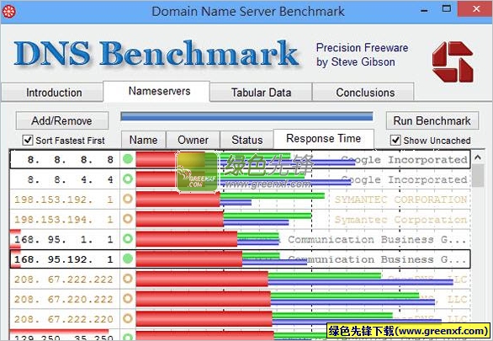Toggle Sort Fastest First checkbox
Screen dimensions: 493x341
28,140
